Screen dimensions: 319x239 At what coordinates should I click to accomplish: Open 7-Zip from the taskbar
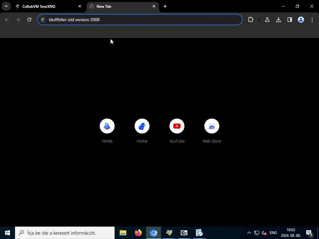pos(184,233)
